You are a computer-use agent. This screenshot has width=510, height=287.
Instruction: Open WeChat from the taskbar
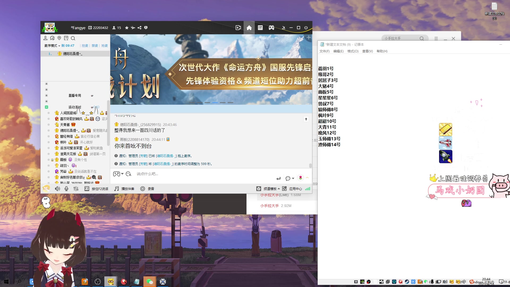pos(150,282)
